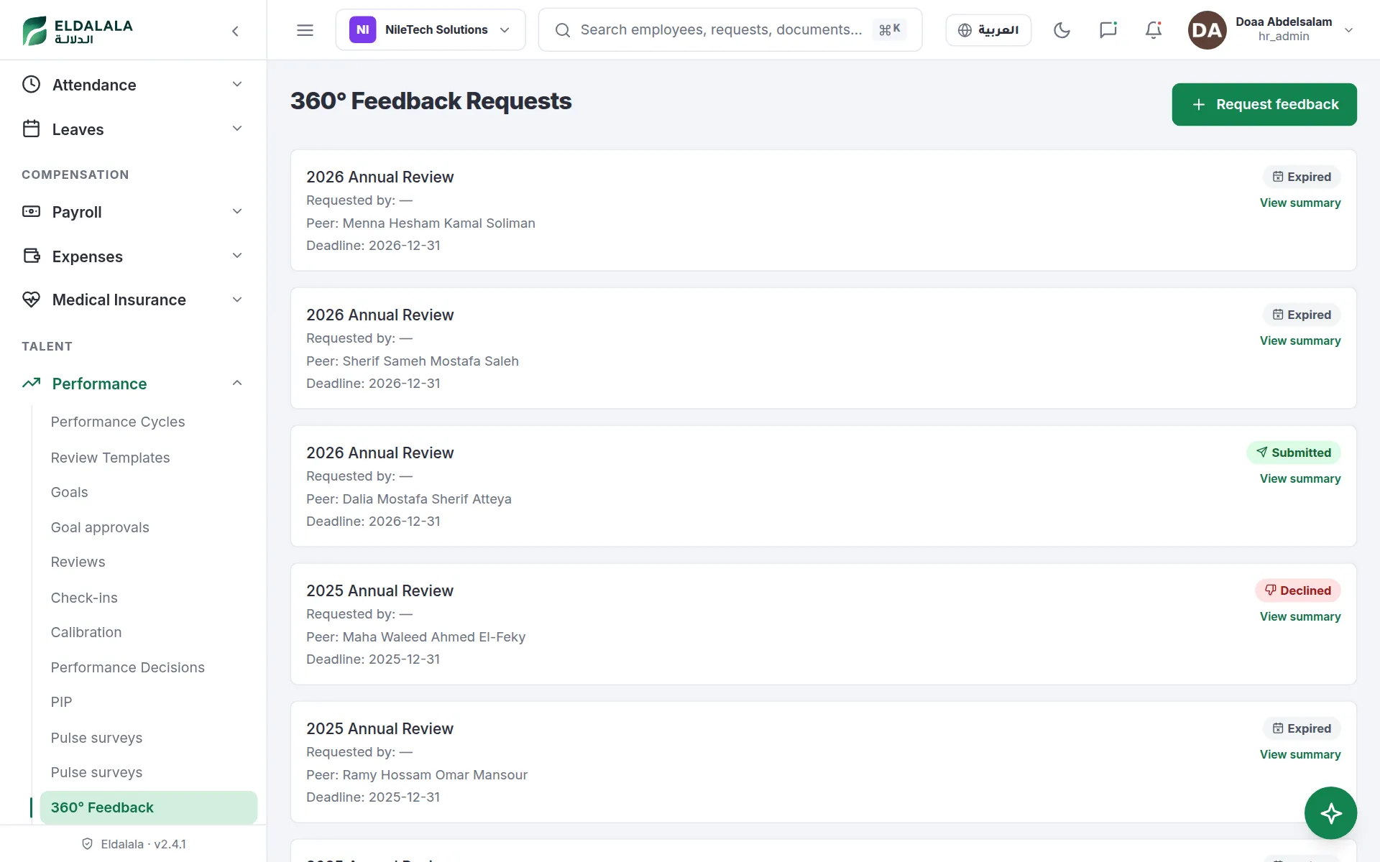Open the messages chat icon
Screen dimensions: 1380x862
(x=1108, y=30)
